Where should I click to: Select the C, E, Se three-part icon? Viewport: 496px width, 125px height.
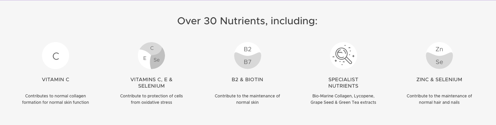pos(151,56)
